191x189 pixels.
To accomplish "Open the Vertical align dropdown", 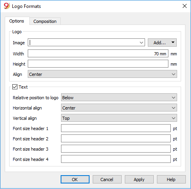I will pyautogui.click(x=119, y=118).
